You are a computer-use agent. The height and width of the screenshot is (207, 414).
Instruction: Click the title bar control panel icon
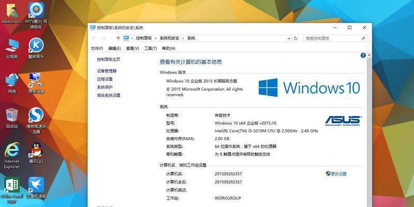coord(93,27)
